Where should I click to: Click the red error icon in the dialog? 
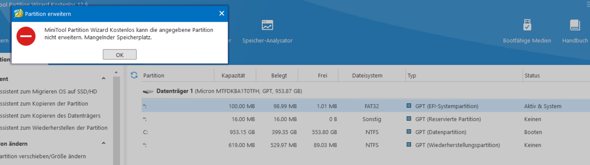26,36
